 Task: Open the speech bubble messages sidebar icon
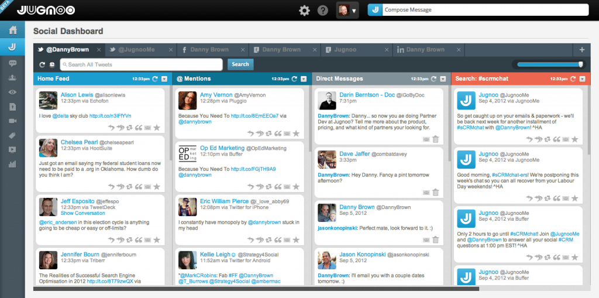tap(12, 63)
